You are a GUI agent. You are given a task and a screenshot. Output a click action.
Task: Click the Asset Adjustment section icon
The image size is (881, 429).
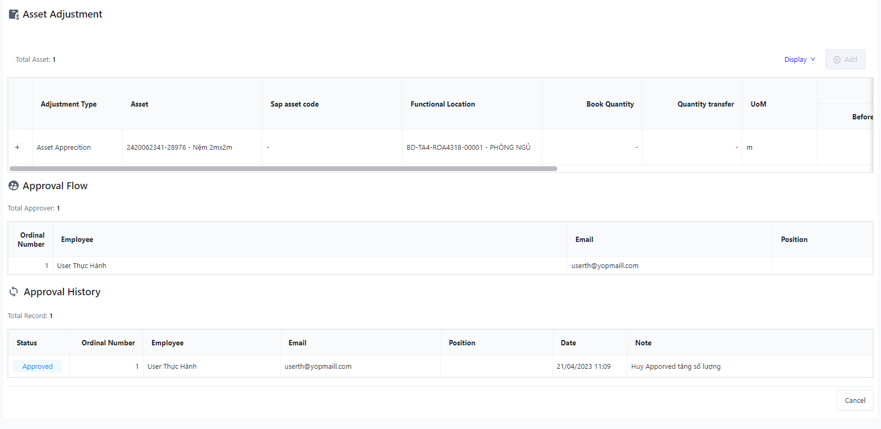pyautogui.click(x=14, y=14)
